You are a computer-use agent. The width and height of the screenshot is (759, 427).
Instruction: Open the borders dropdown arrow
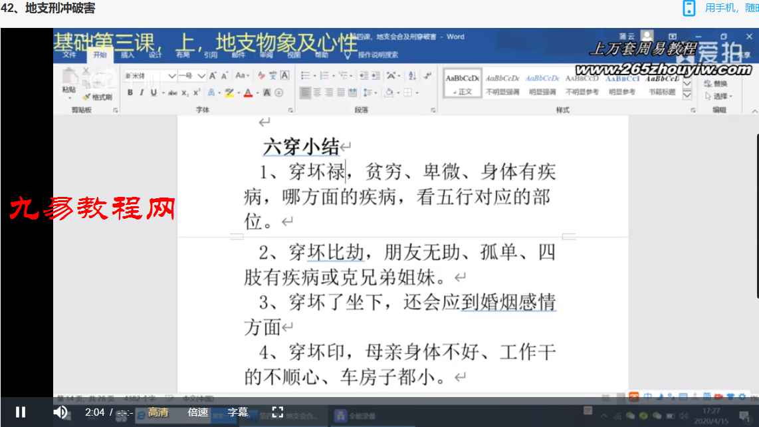pyautogui.click(x=417, y=93)
